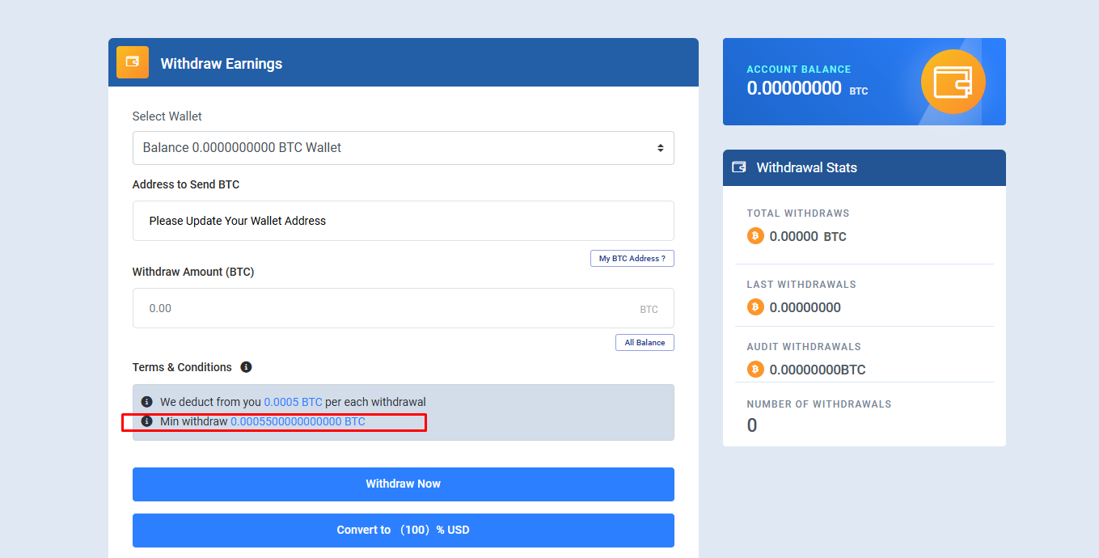Click the Terms & Conditions label
This screenshot has width=1099, height=558.
coord(182,367)
